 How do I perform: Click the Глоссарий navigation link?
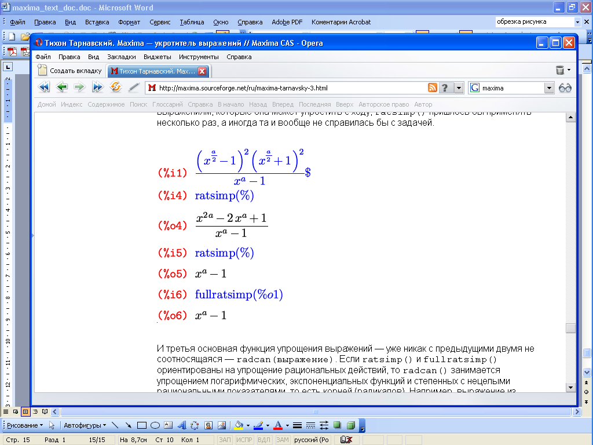point(167,104)
